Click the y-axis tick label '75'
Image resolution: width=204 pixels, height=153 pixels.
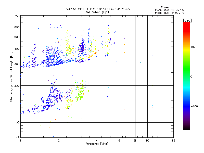18,137
